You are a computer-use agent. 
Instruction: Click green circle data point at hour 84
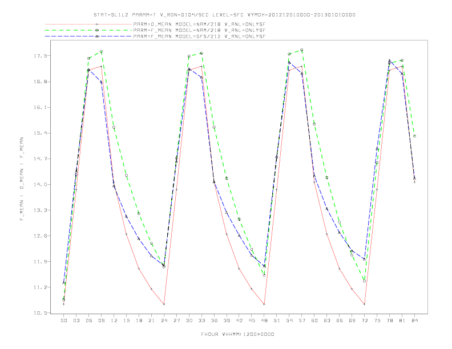coord(414,136)
